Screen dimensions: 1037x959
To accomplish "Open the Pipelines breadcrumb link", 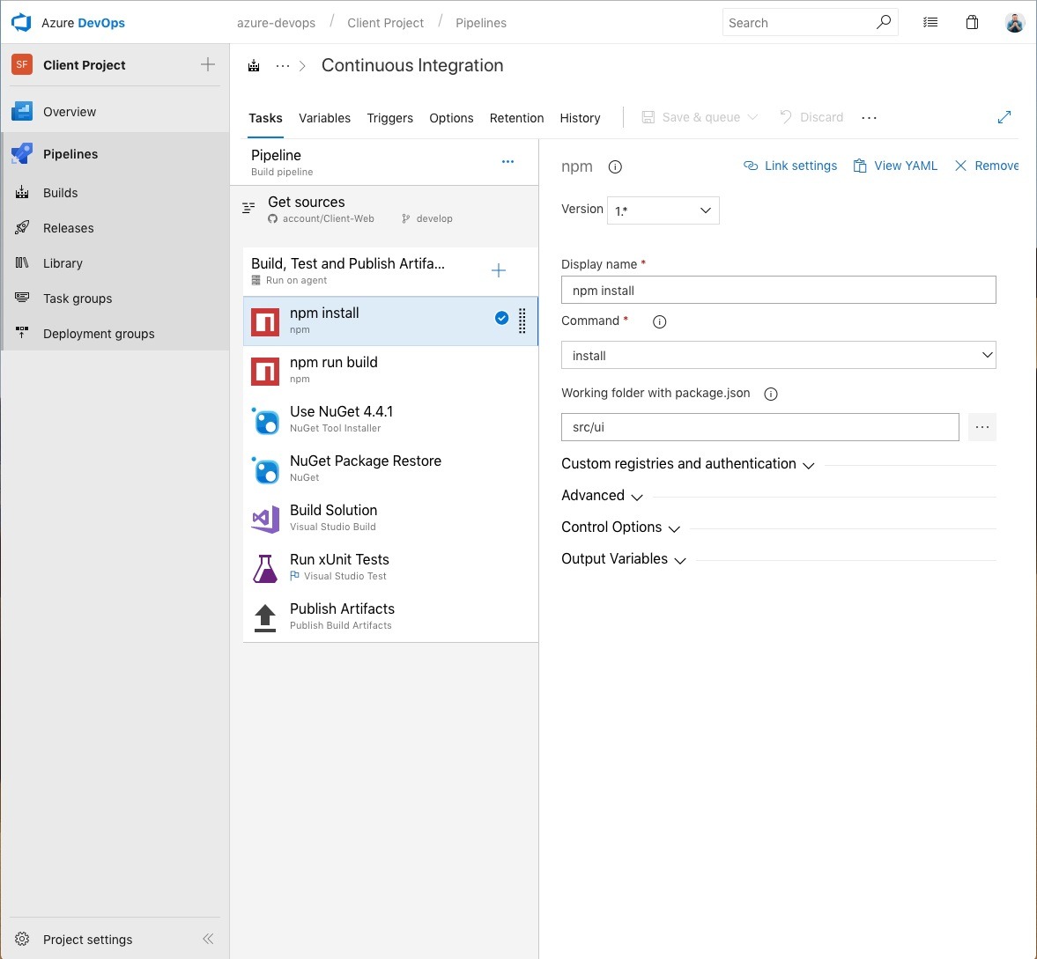I will coord(481,23).
